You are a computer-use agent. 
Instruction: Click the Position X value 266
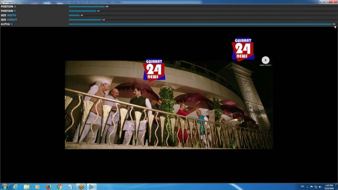click(x=107, y=6)
